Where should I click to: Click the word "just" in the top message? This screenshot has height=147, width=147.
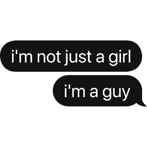(78, 58)
